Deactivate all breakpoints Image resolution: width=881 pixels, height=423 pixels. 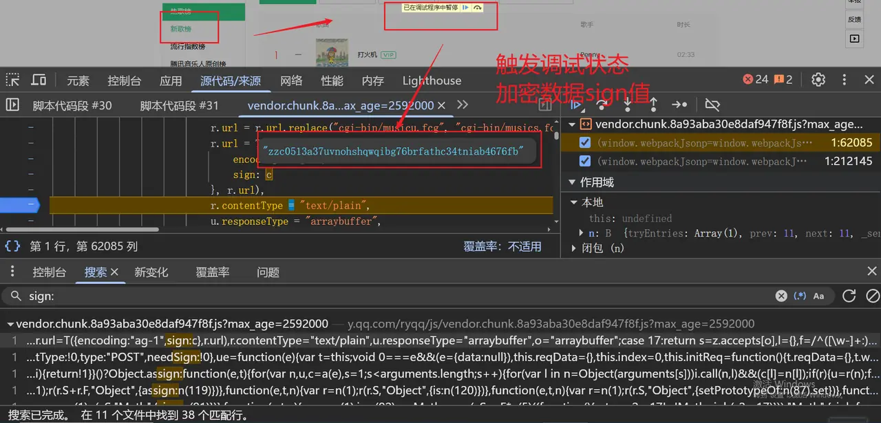click(712, 105)
